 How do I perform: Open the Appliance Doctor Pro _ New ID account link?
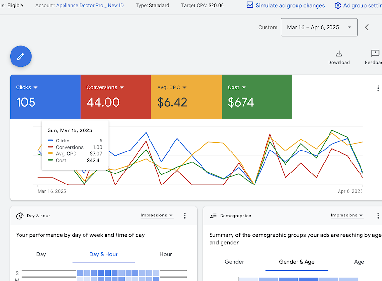pos(90,5)
